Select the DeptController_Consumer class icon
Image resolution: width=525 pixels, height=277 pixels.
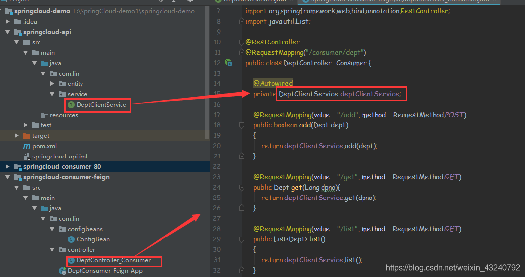pos(71,260)
